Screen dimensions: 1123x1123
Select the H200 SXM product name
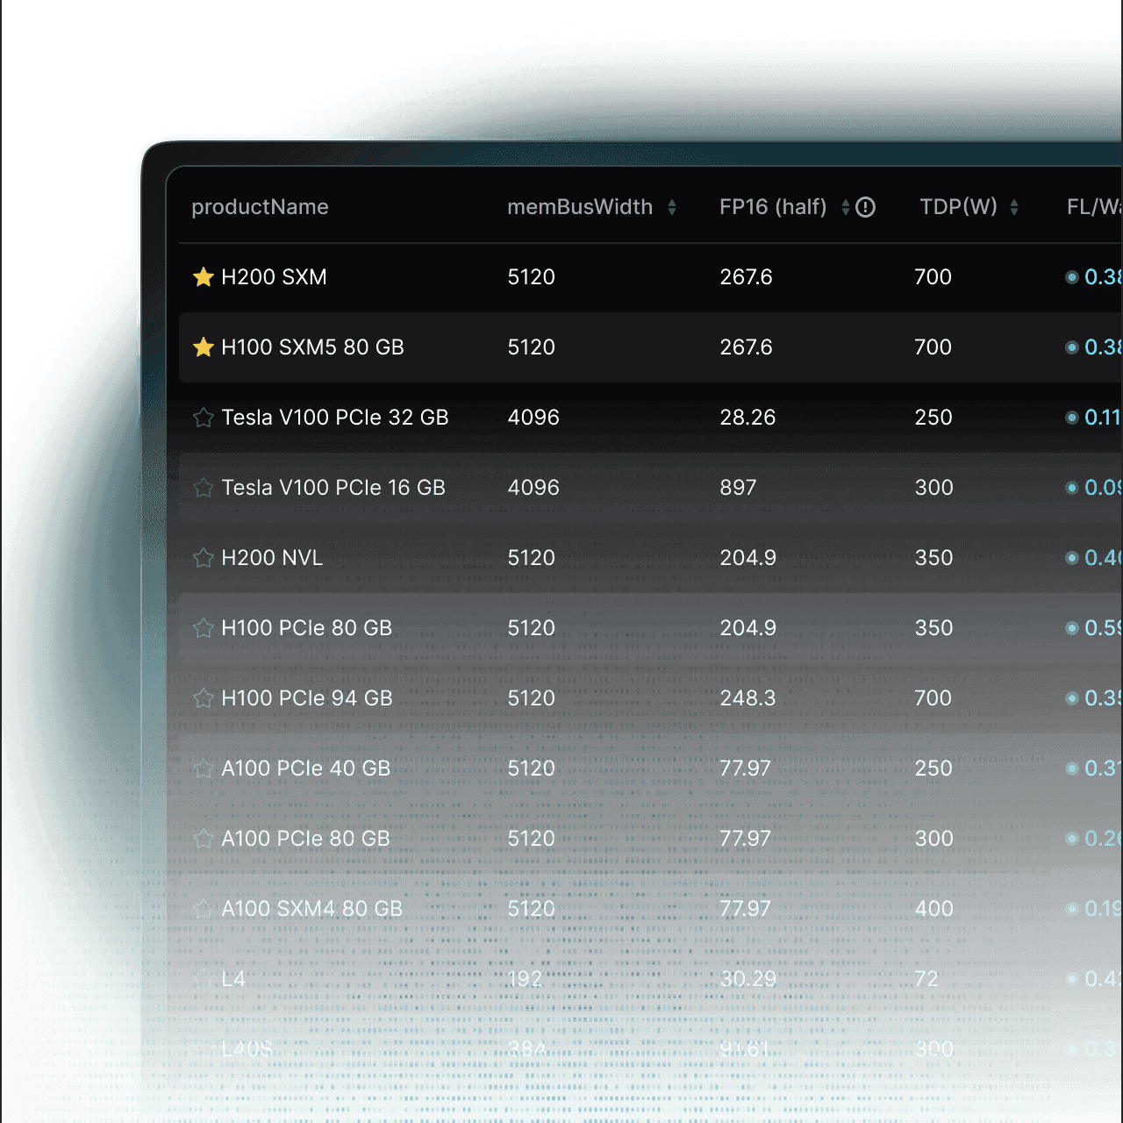pyautogui.click(x=274, y=277)
